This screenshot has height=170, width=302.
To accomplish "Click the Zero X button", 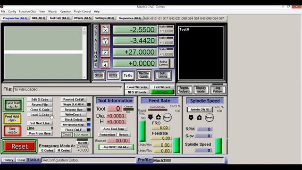I will [105, 29].
